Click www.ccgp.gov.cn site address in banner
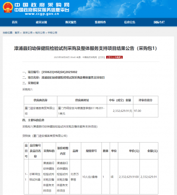This screenshot has height=195, width=177. [x=42, y=14]
